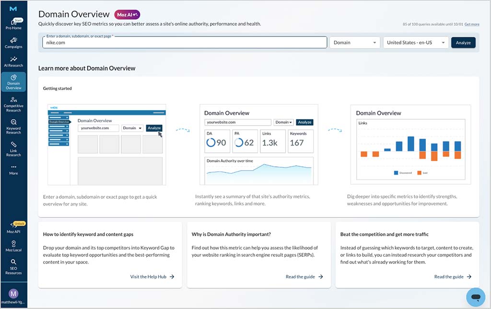Click the Domain Overview page title
The width and height of the screenshot is (491, 309).
74,14
